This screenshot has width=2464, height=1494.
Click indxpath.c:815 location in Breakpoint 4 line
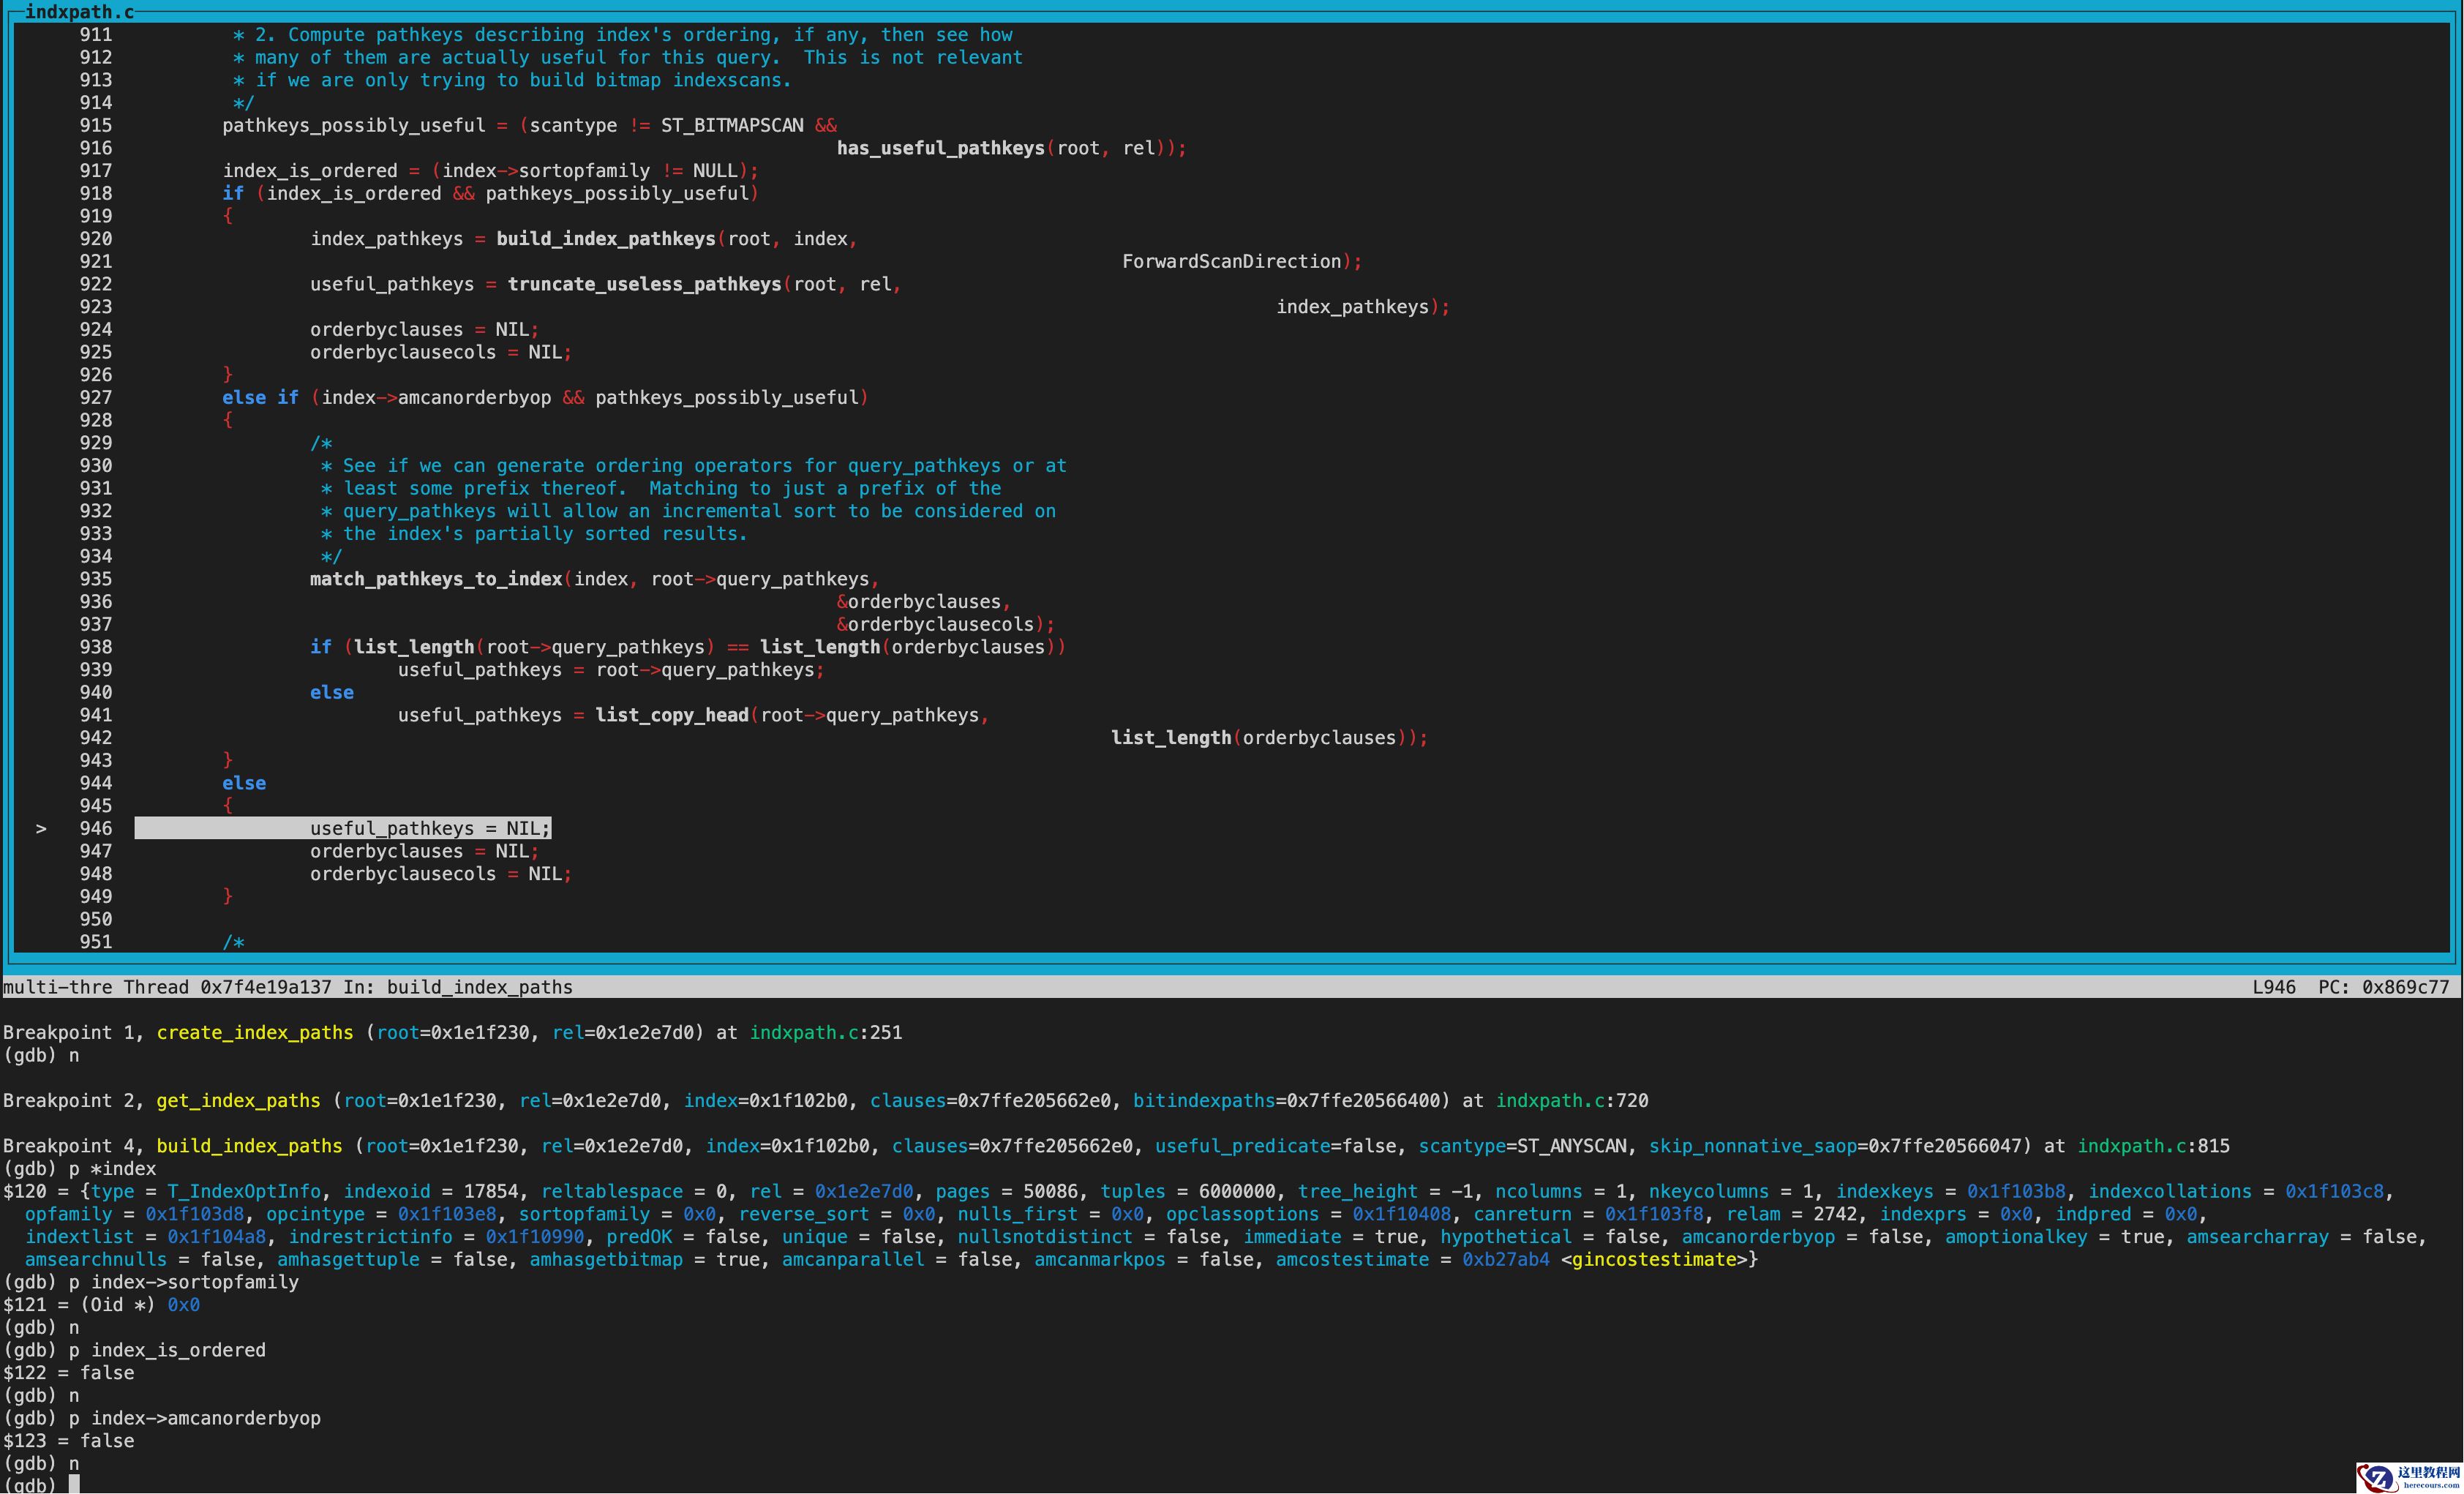2153,1146
